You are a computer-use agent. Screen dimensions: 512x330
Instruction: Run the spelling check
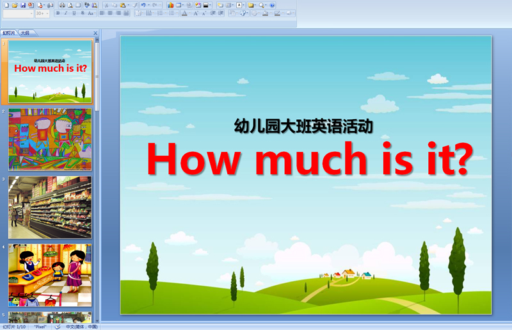click(x=86, y=5)
